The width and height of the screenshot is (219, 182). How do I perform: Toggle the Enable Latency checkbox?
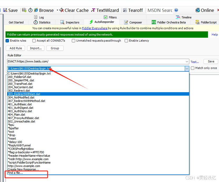[x=126, y=41]
